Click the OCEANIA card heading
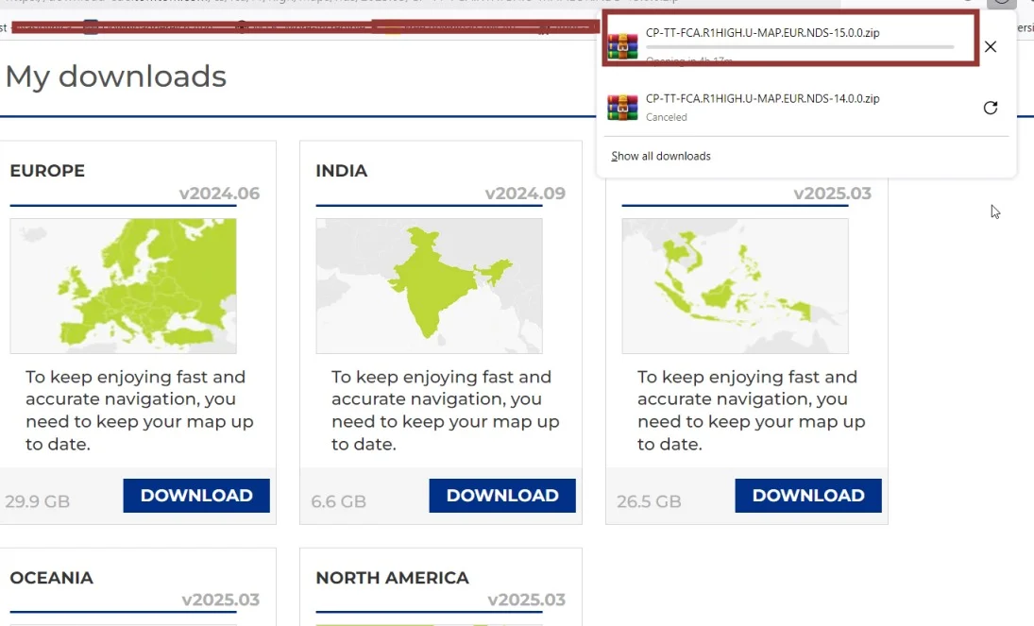This screenshot has width=1034, height=626. [x=51, y=578]
